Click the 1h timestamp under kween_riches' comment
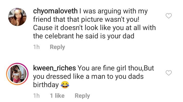This screenshot has height=102, width=183. click(x=37, y=96)
